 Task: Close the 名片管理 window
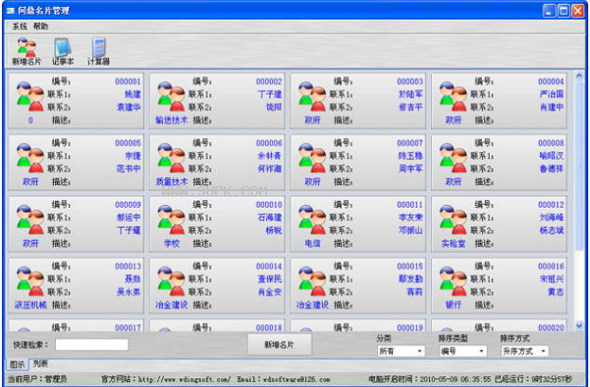tap(577, 11)
